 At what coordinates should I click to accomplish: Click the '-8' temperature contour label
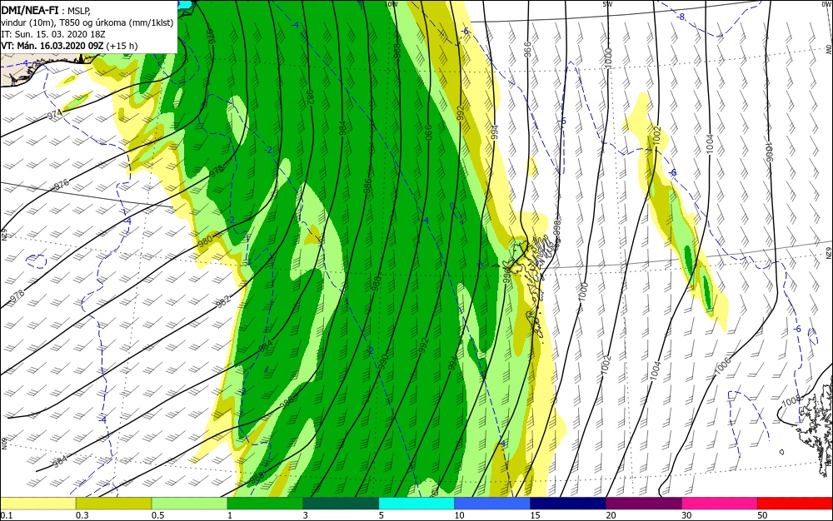pos(681,17)
